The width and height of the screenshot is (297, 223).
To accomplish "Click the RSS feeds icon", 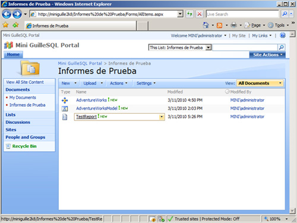I will tap(219, 26).
